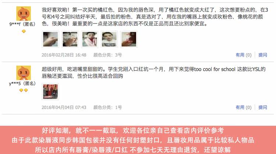276x154 pixels.
Task: Open fourth review photo showing selfie
Action: coord(109,39)
